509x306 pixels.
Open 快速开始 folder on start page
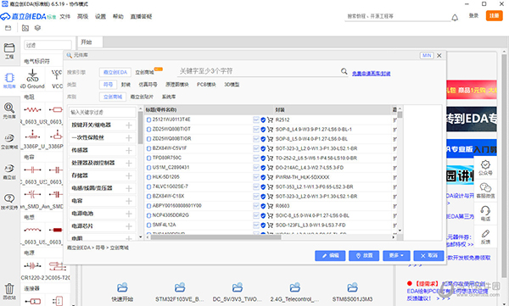122,292
